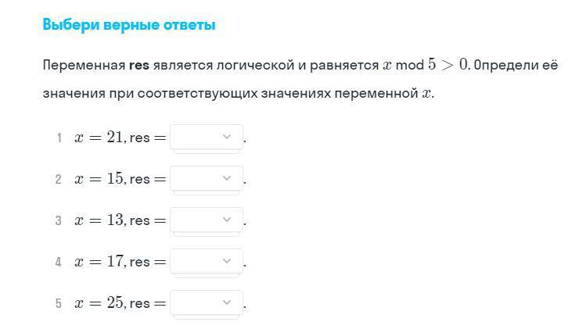Click the heading "Выбери верные ответы"
The image size is (586, 329).
pos(129,25)
